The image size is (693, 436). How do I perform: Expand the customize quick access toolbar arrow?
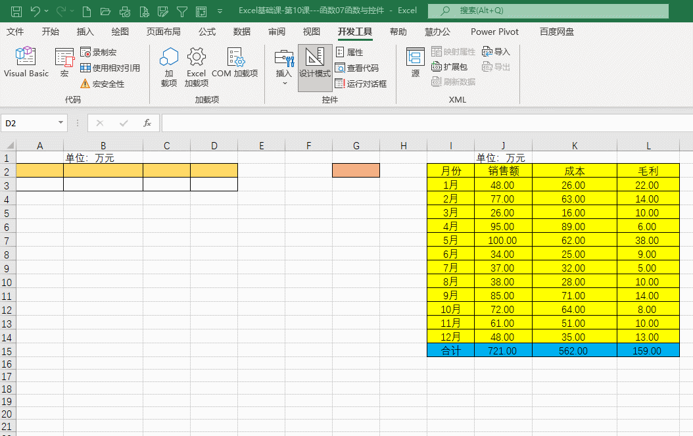[x=220, y=11]
